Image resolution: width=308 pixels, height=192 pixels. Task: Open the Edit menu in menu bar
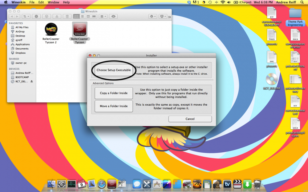(x=41, y=2)
